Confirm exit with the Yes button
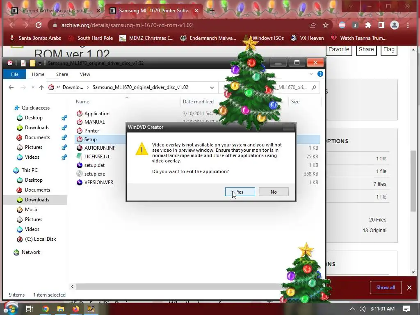This screenshot has width=420, height=315. click(240, 192)
